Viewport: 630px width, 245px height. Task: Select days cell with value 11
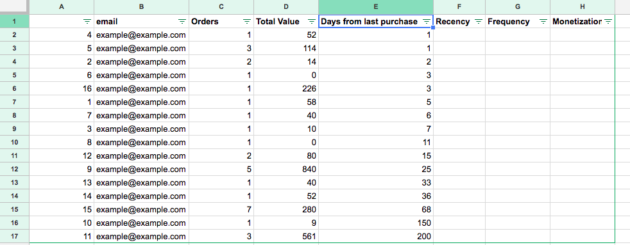click(376, 142)
